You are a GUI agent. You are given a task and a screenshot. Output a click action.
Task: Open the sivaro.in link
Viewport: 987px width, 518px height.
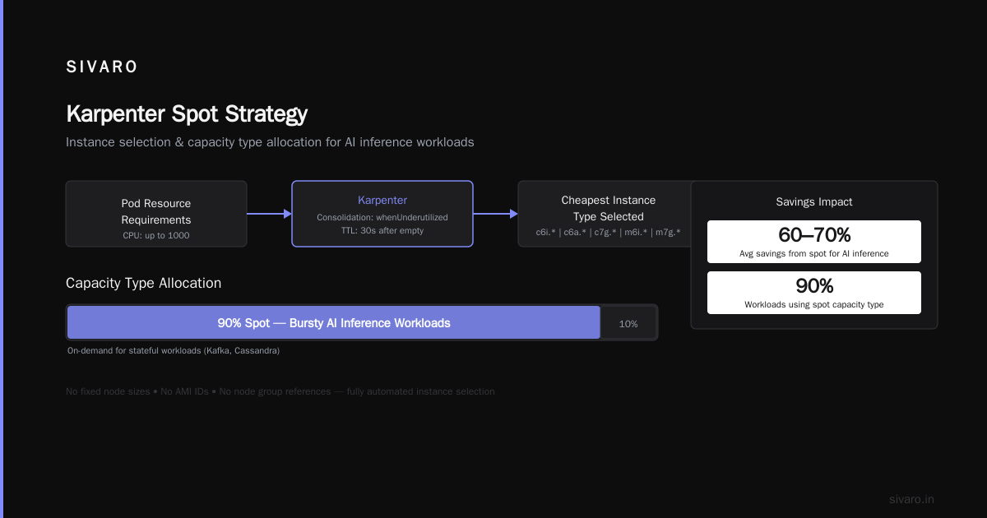pos(911,499)
